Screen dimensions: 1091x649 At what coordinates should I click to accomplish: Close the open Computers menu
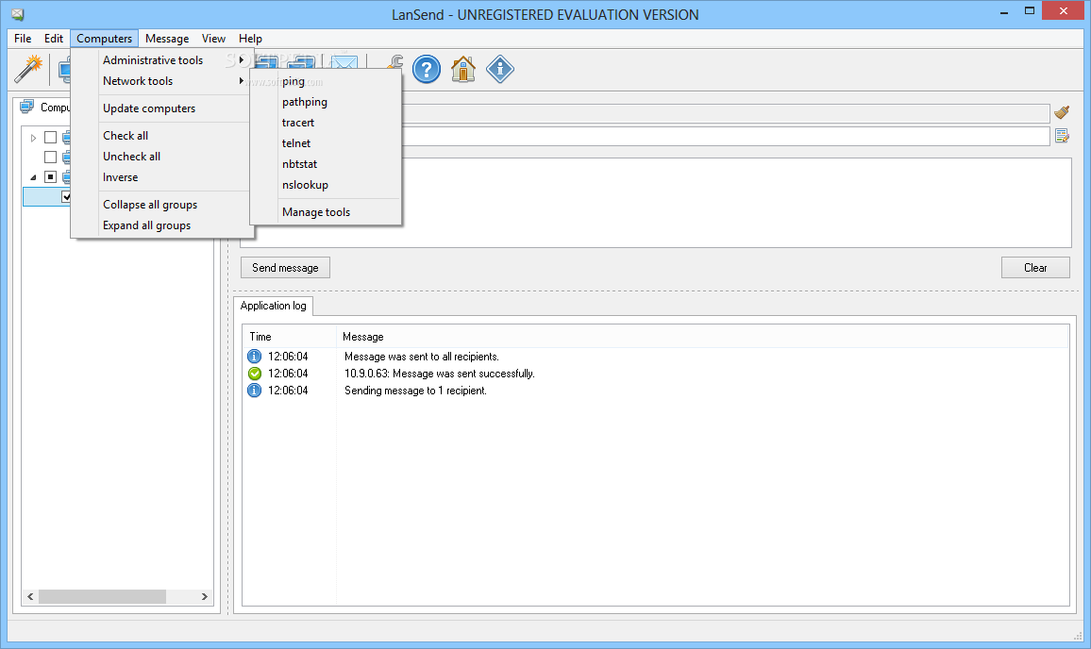pos(105,39)
